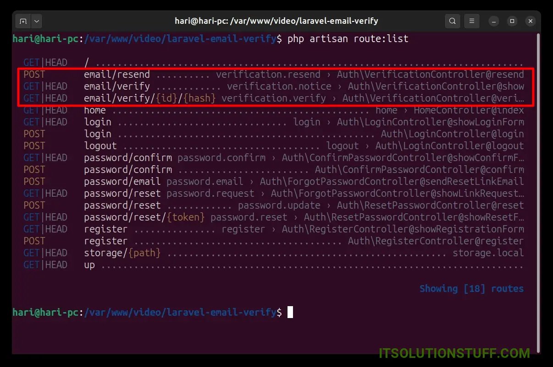
Task: Click the email/resend route URI
Action: (116, 75)
